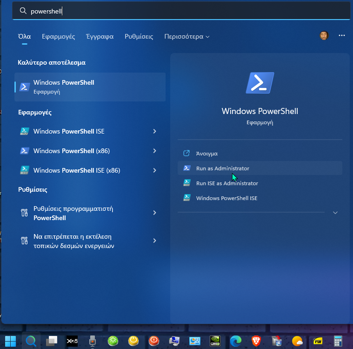The width and height of the screenshot is (353, 349).
Task: Click the red power button taskbar icon
Action: tap(154, 341)
